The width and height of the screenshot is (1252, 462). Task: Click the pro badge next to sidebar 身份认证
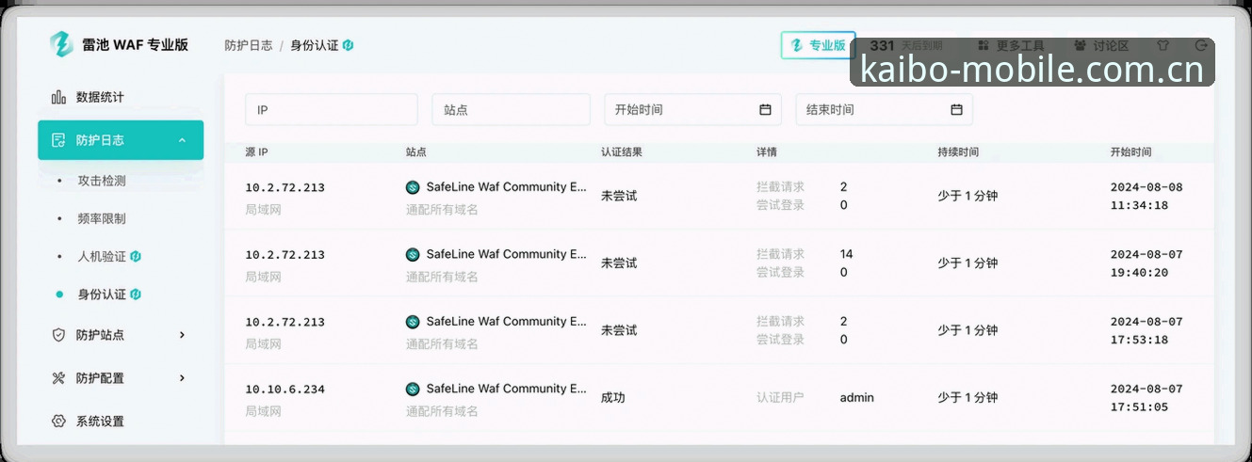136,295
